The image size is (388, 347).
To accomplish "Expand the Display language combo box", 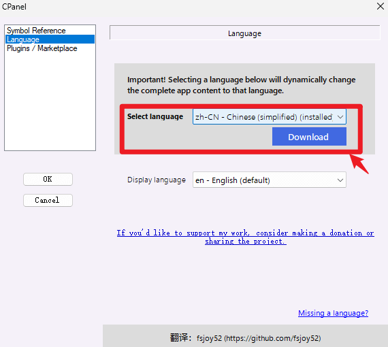I will (x=270, y=180).
